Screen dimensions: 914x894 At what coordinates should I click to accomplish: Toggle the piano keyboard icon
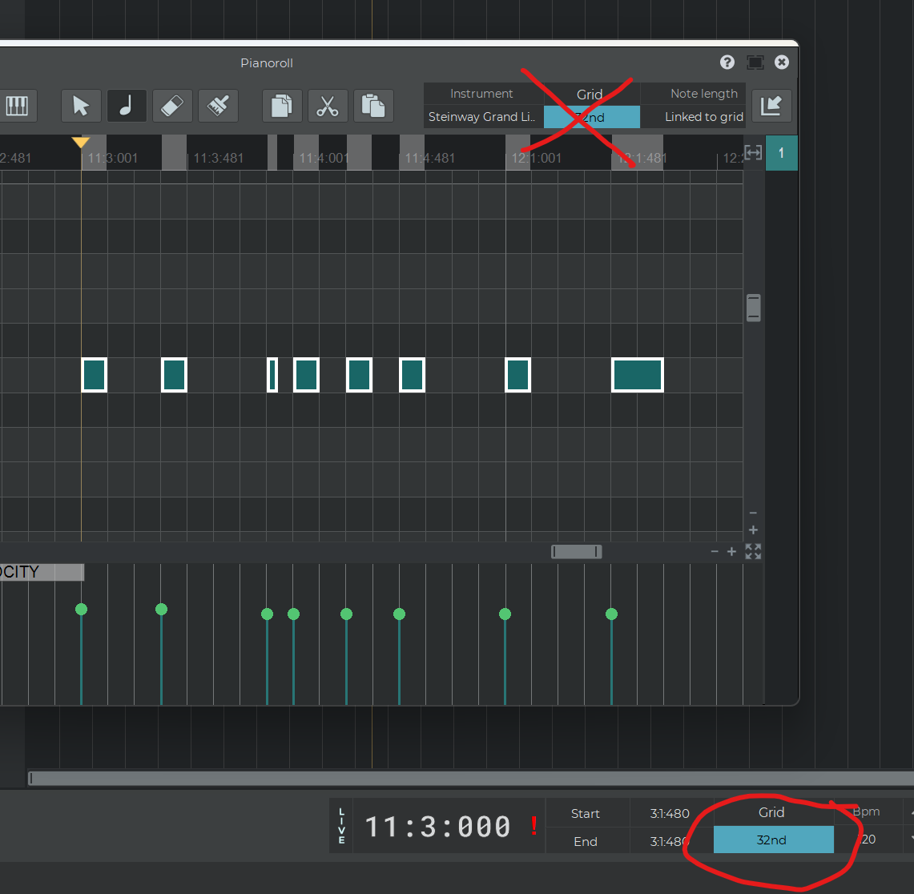click(17, 106)
